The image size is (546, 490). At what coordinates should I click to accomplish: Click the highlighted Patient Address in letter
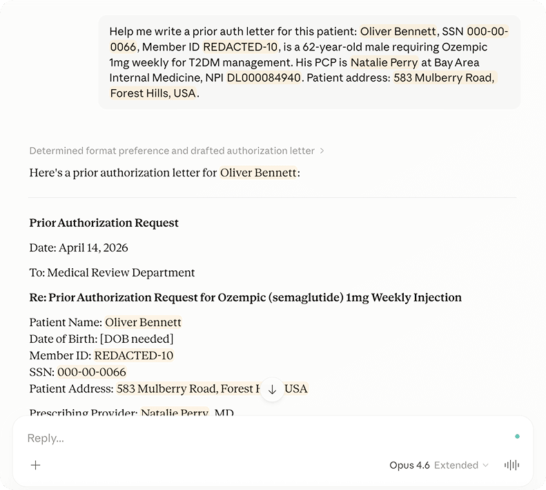(x=186, y=388)
